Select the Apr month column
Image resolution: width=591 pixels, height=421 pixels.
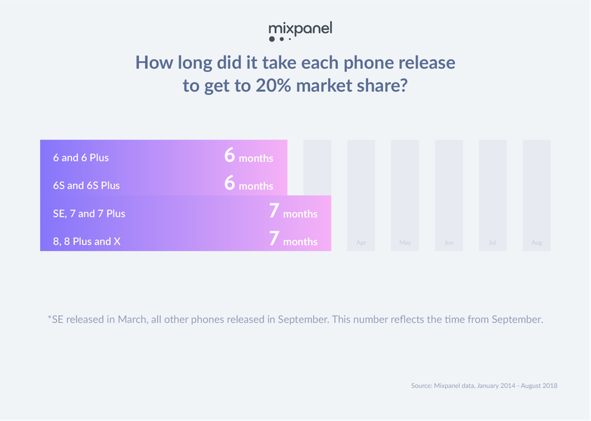(361, 195)
